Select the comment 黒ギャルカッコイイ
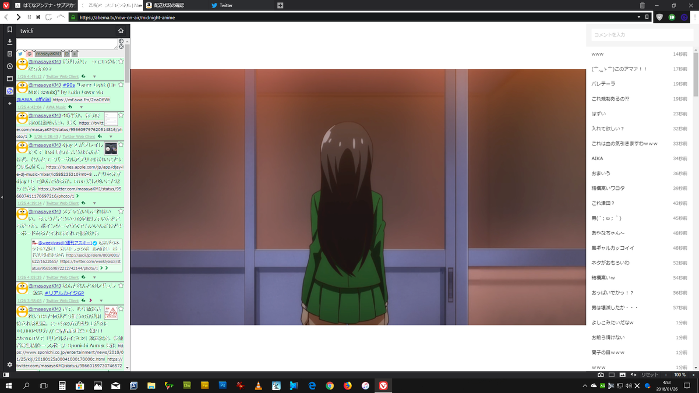The height and width of the screenshot is (393, 699). click(x=613, y=247)
